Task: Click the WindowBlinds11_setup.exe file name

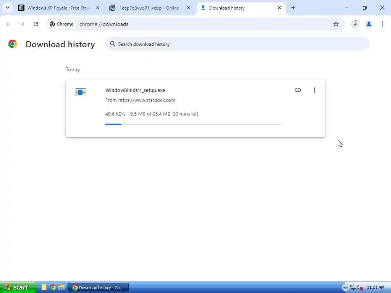Action: [135, 90]
